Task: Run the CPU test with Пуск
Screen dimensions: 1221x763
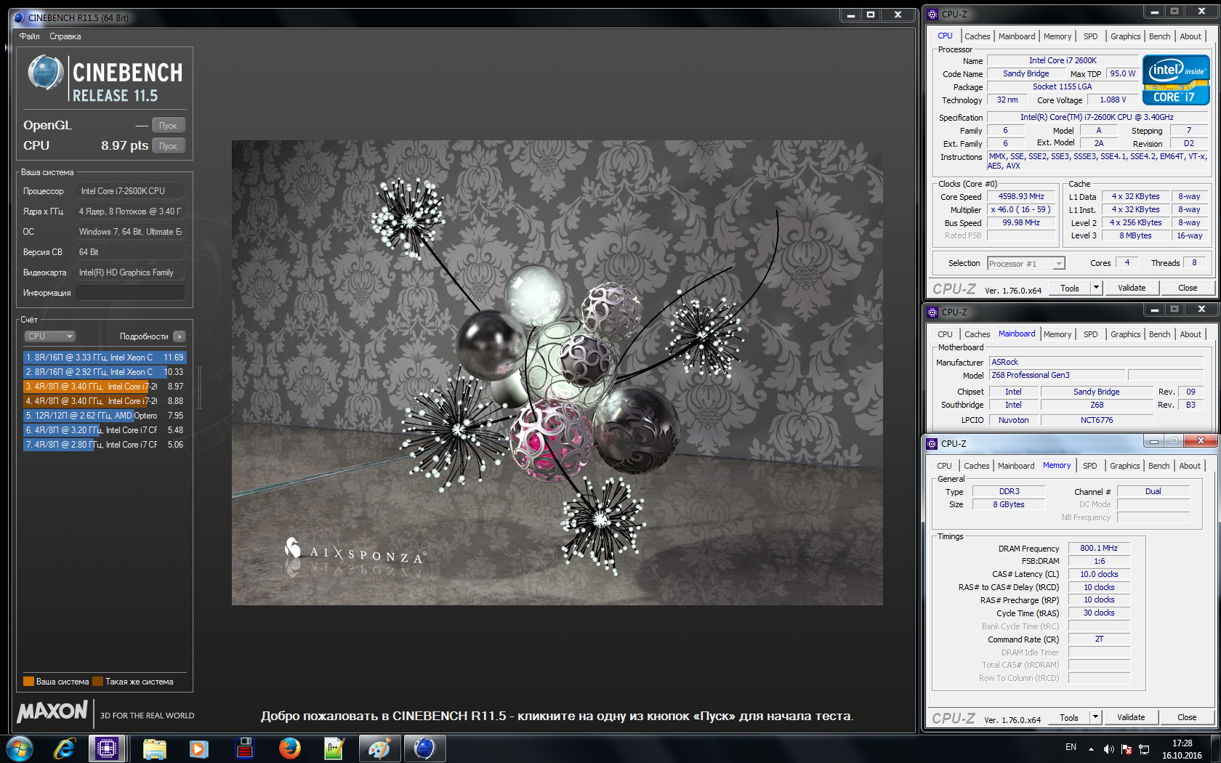Action: [x=169, y=146]
